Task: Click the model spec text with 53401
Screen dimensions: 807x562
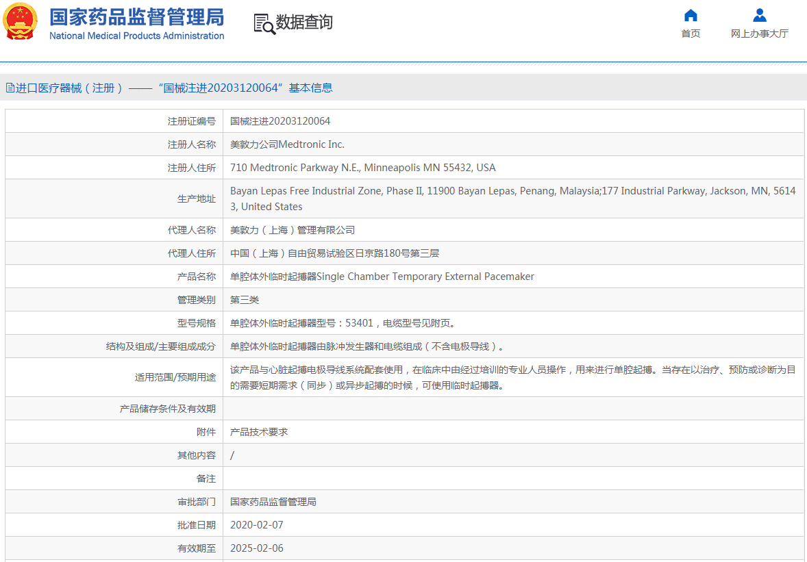Action: click(342, 323)
